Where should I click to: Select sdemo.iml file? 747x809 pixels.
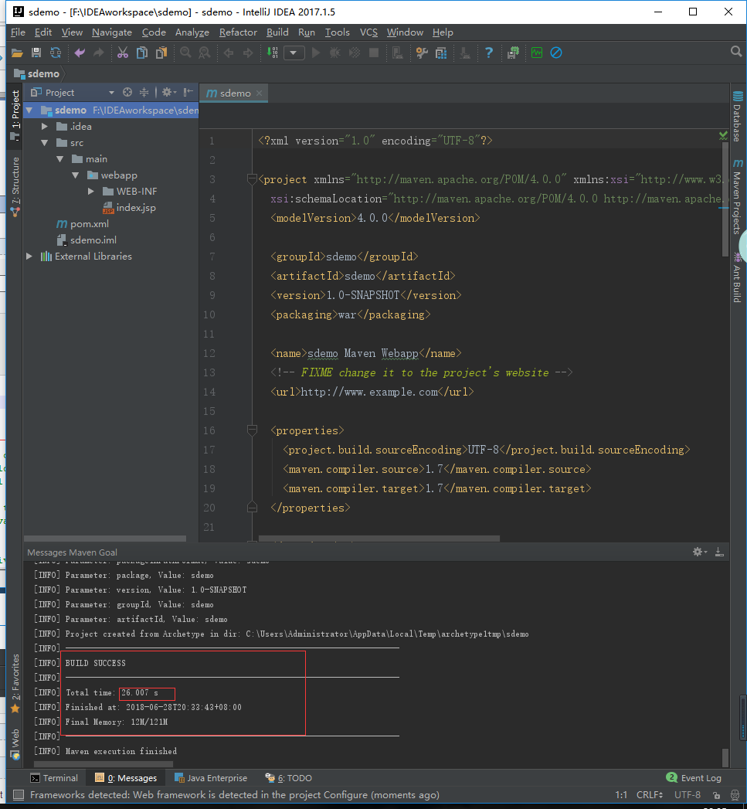[87, 240]
